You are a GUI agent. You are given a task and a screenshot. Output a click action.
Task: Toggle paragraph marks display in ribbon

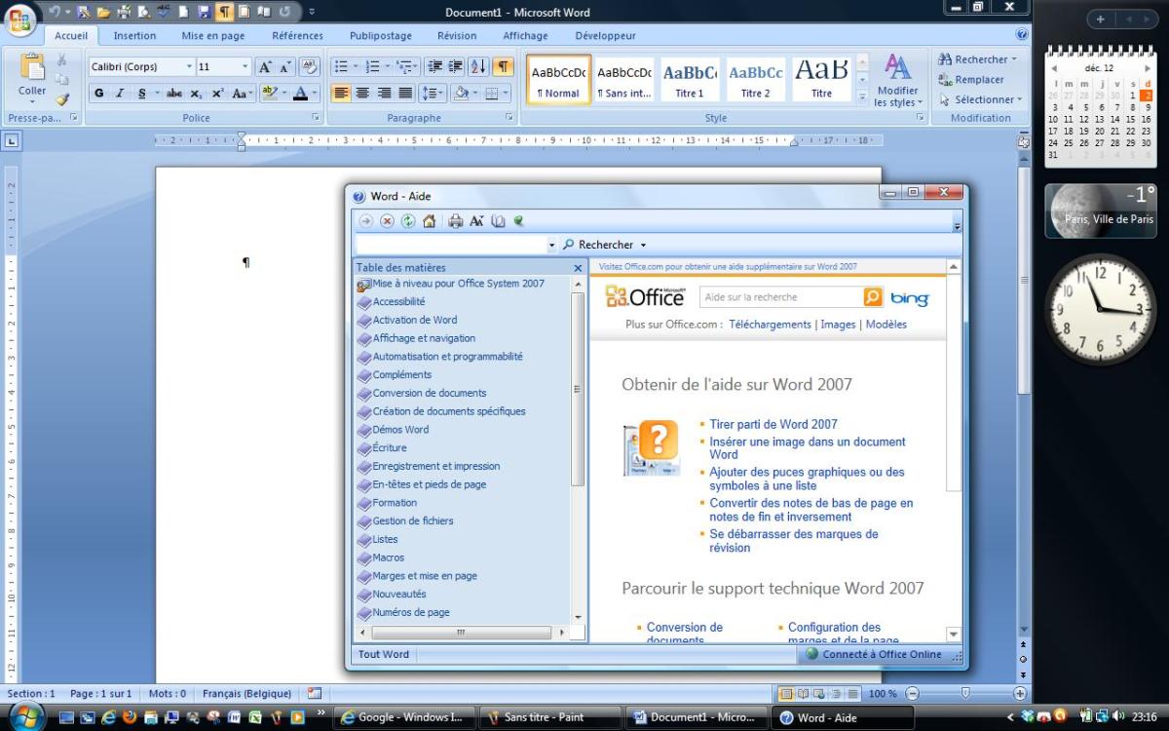point(503,67)
